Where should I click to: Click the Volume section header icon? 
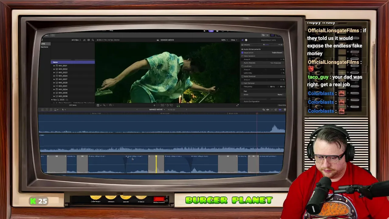(242, 45)
